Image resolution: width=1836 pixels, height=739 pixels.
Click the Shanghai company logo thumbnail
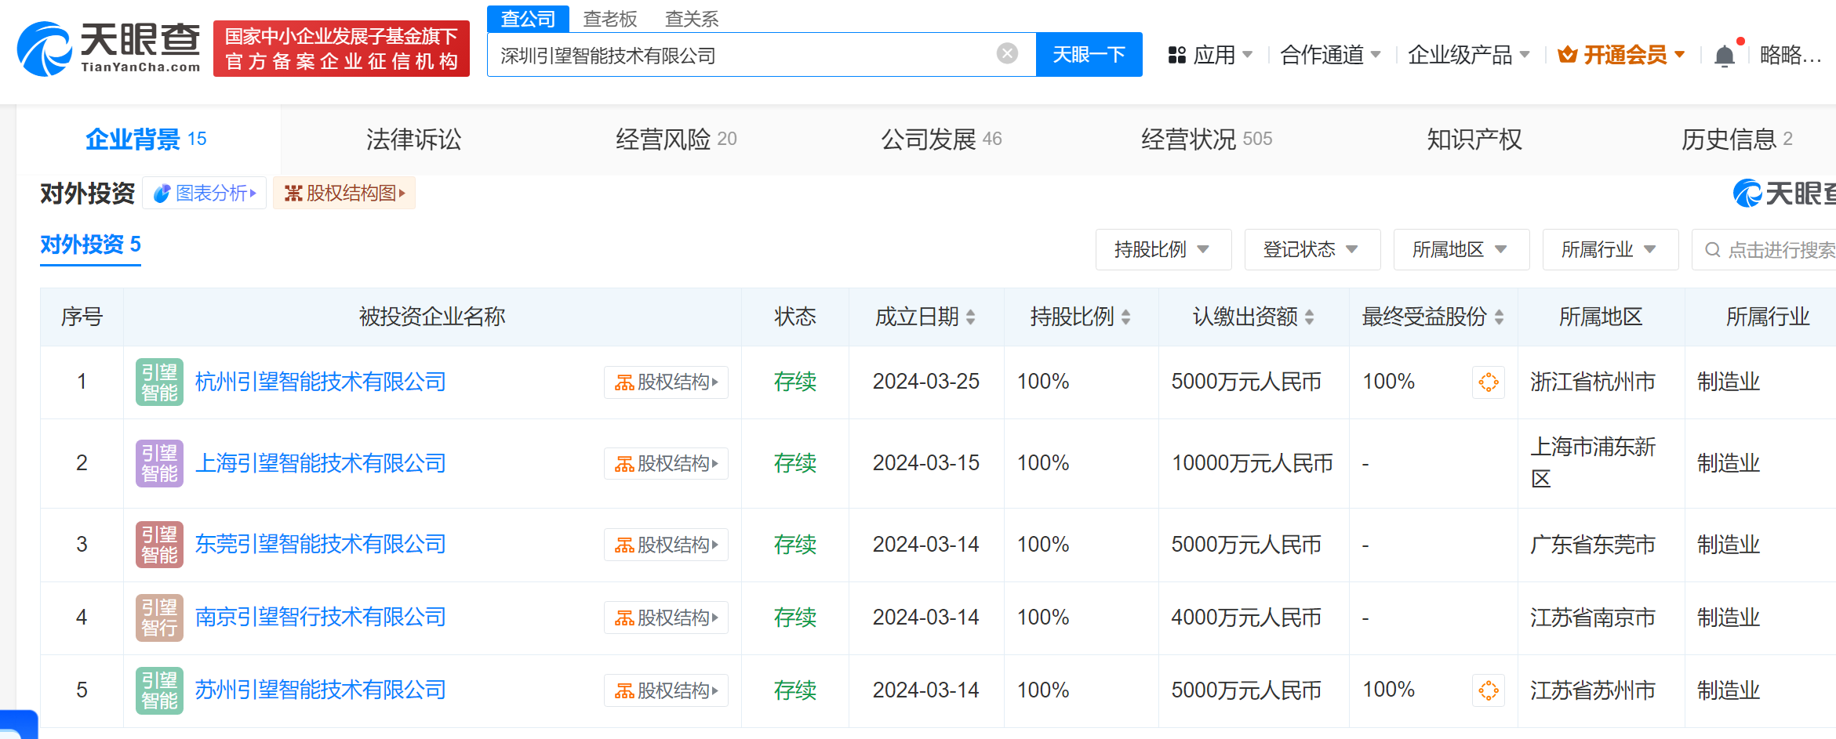click(x=159, y=463)
